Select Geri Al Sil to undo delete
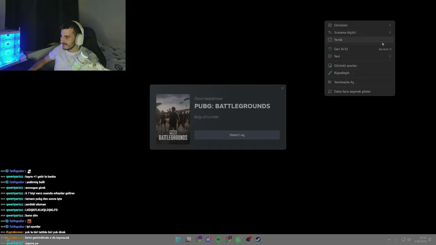436x245 pixels. [360, 49]
